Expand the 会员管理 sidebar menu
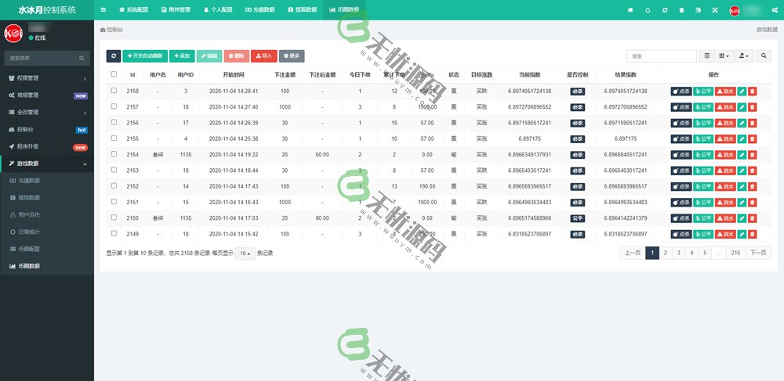784x381 pixels. [47, 112]
